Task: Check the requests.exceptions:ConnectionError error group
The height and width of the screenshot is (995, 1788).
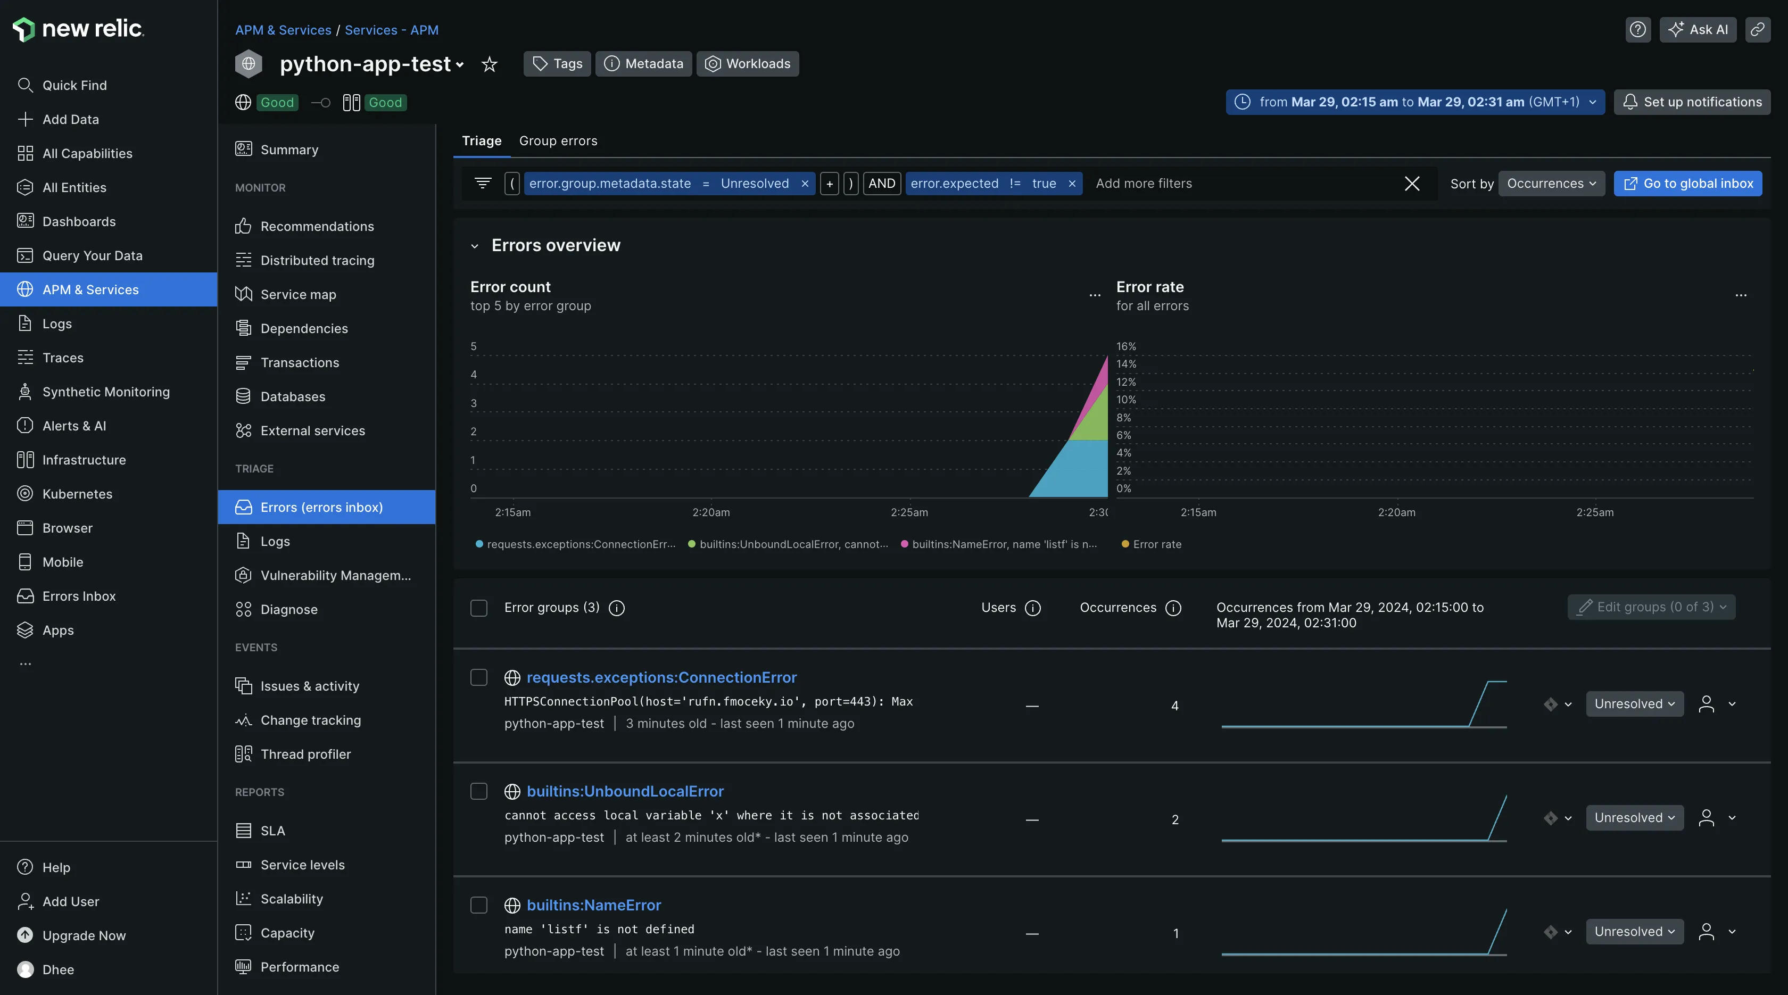Action: (x=478, y=677)
